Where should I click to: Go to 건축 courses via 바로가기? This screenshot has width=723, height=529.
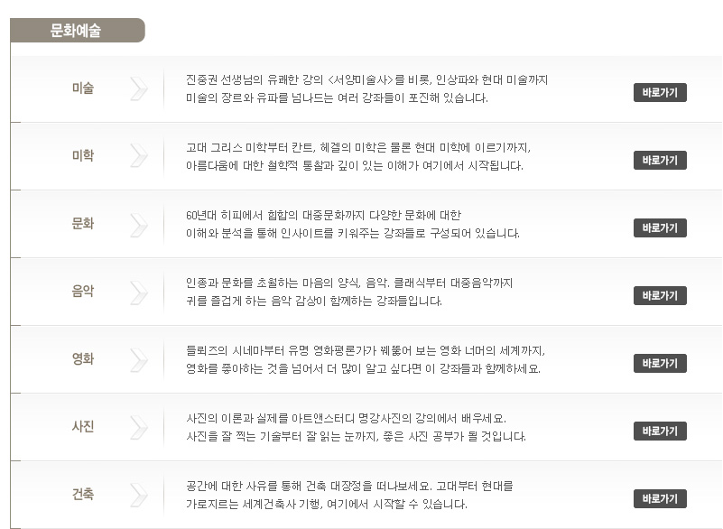point(660,498)
